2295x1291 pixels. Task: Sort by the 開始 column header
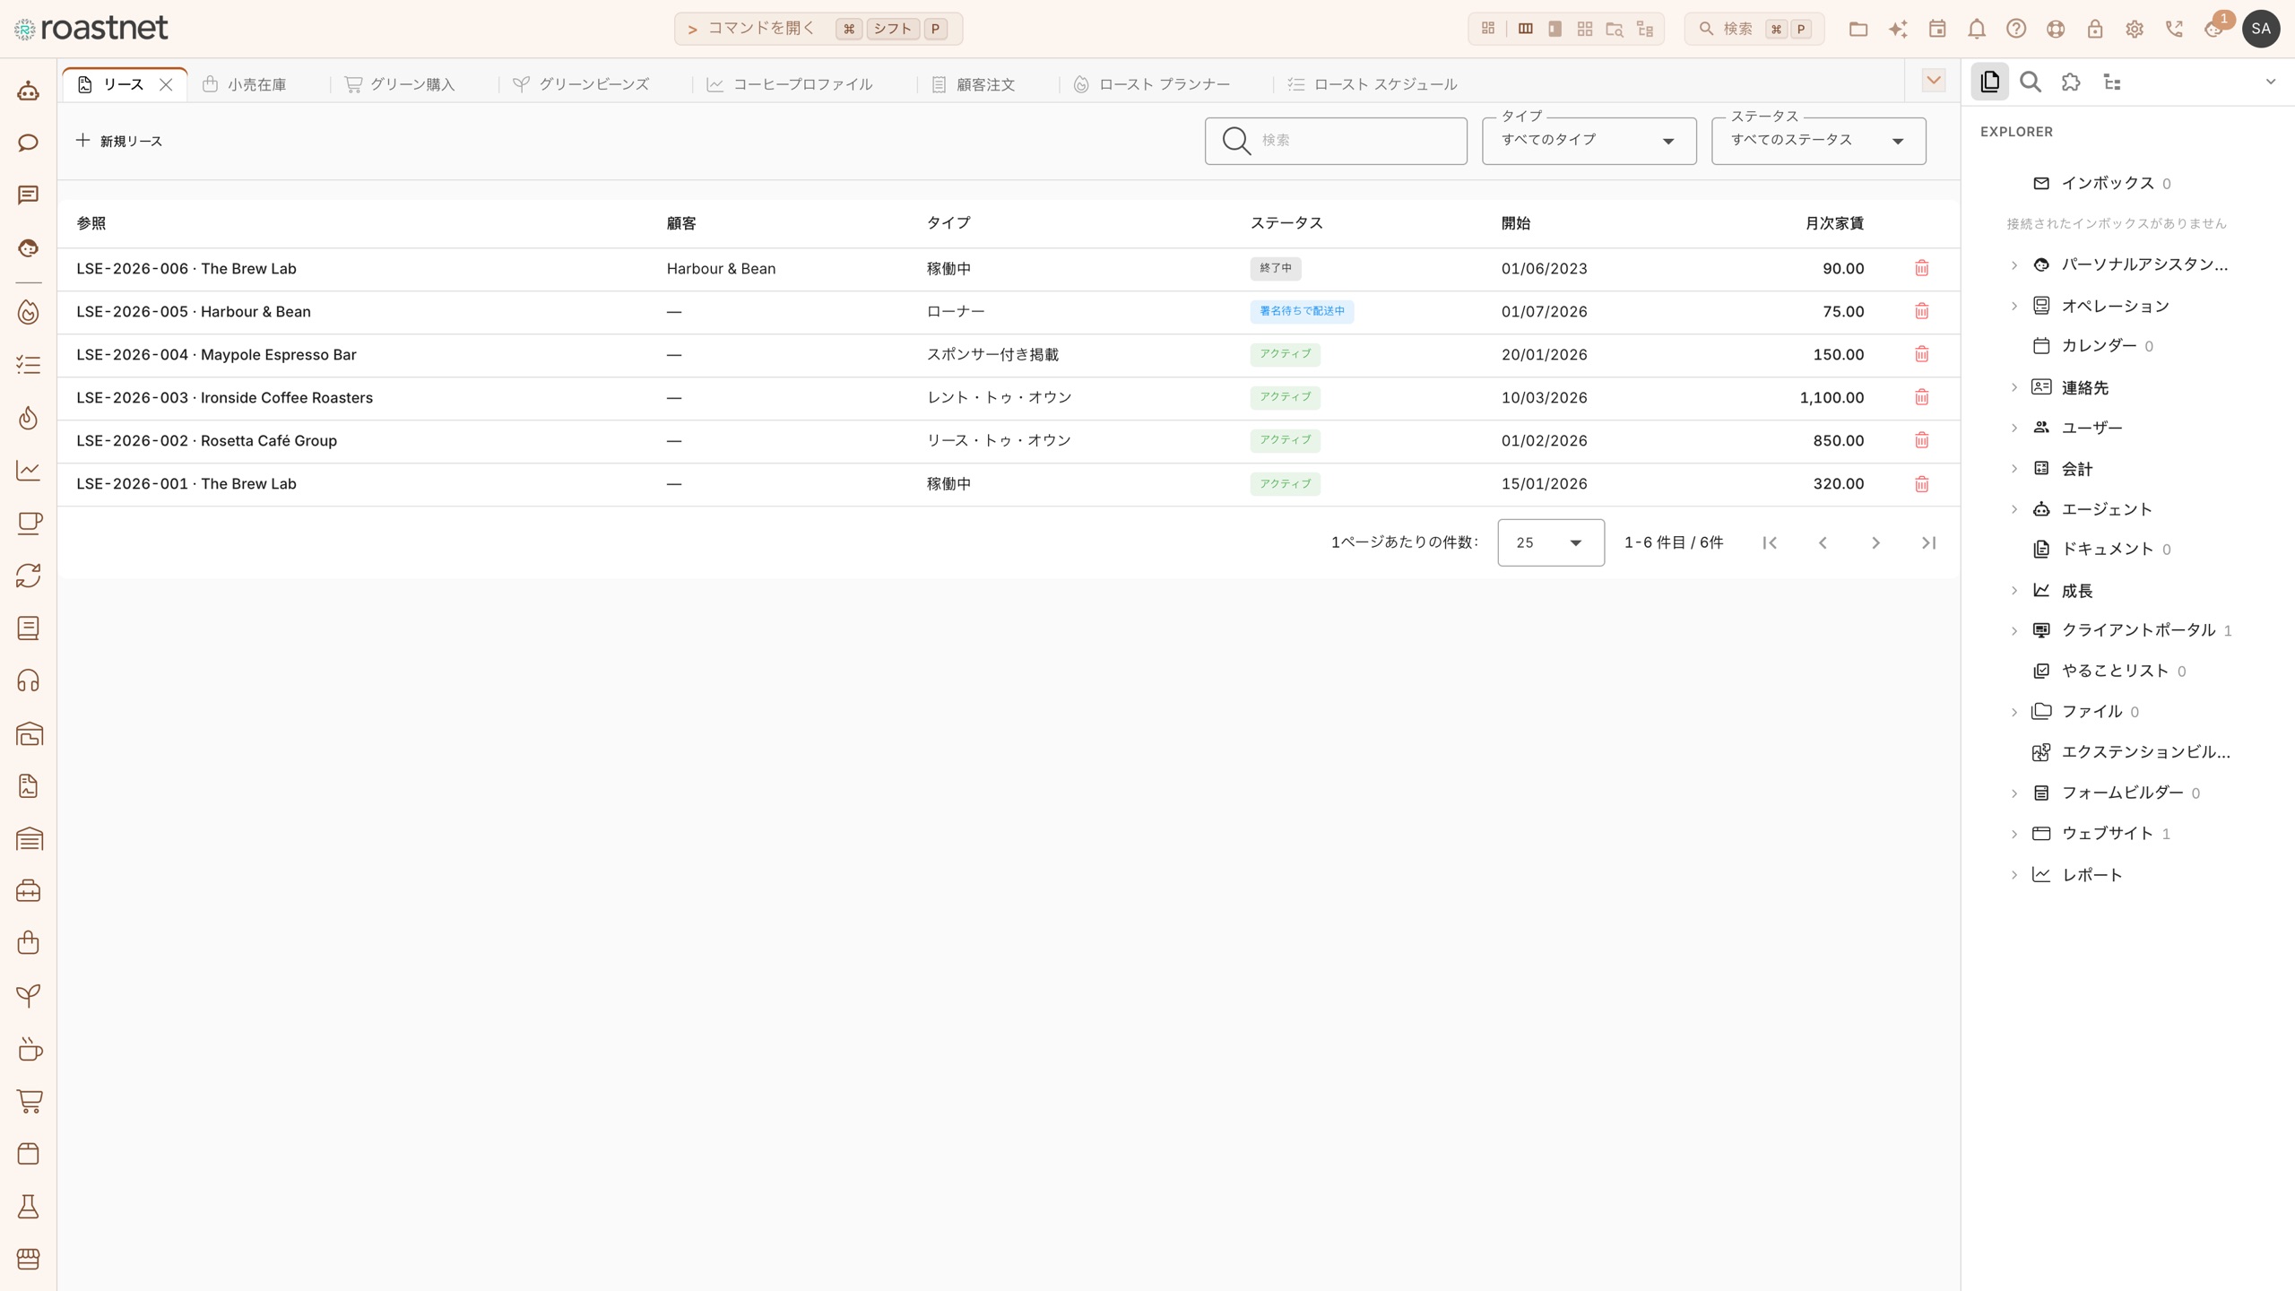click(1516, 223)
